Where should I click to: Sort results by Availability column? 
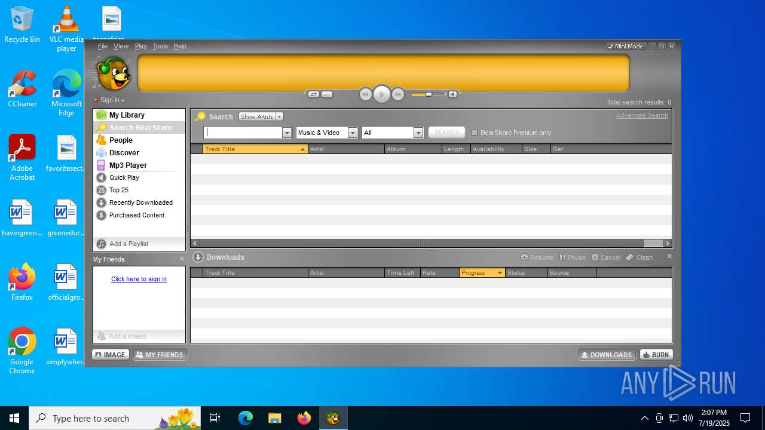pos(496,149)
